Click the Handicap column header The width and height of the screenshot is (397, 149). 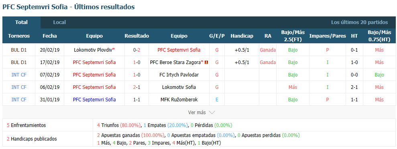[x=242, y=36]
